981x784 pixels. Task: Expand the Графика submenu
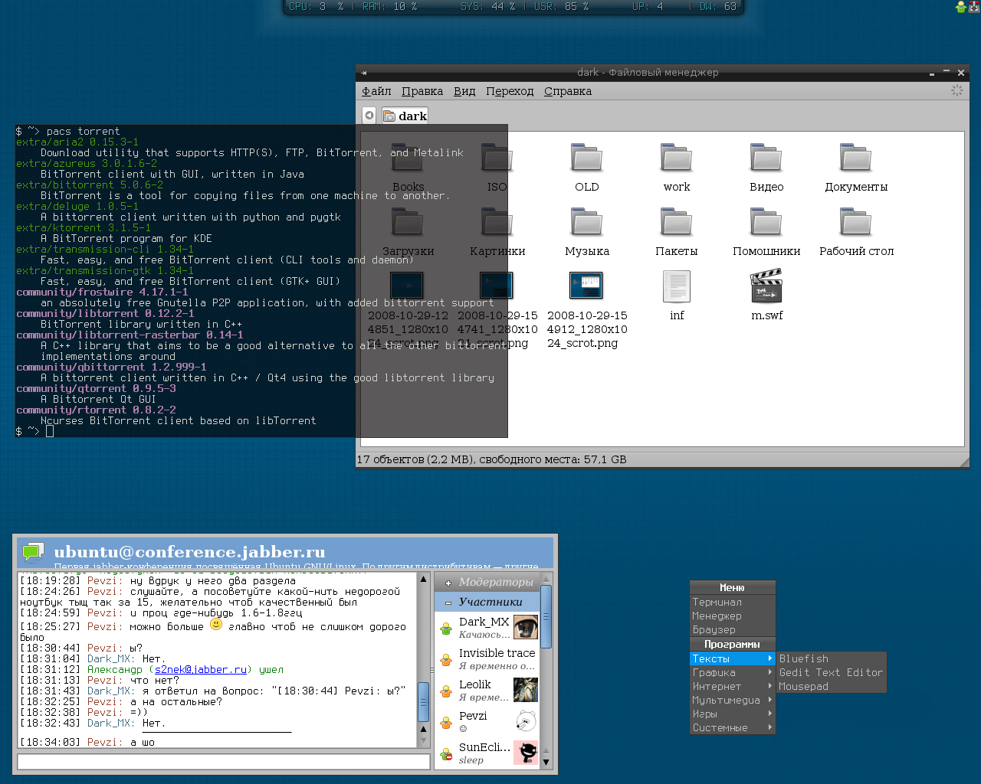pyautogui.click(x=733, y=672)
